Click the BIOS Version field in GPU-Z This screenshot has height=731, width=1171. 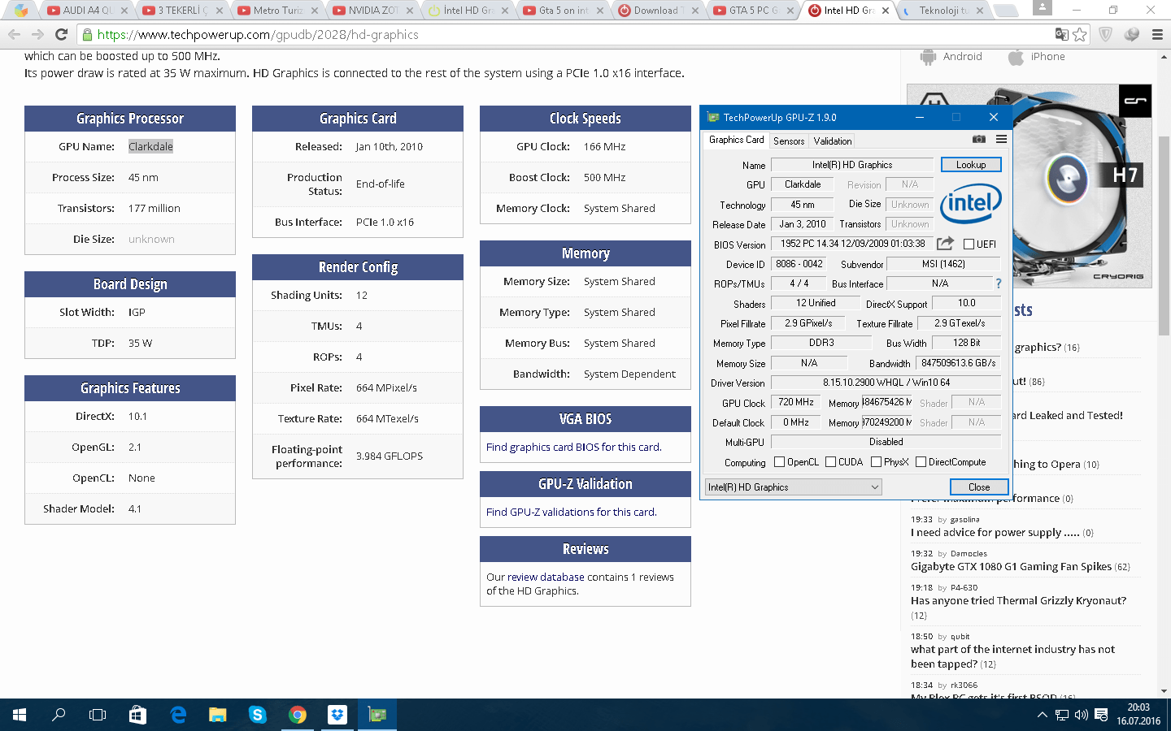[852, 244]
